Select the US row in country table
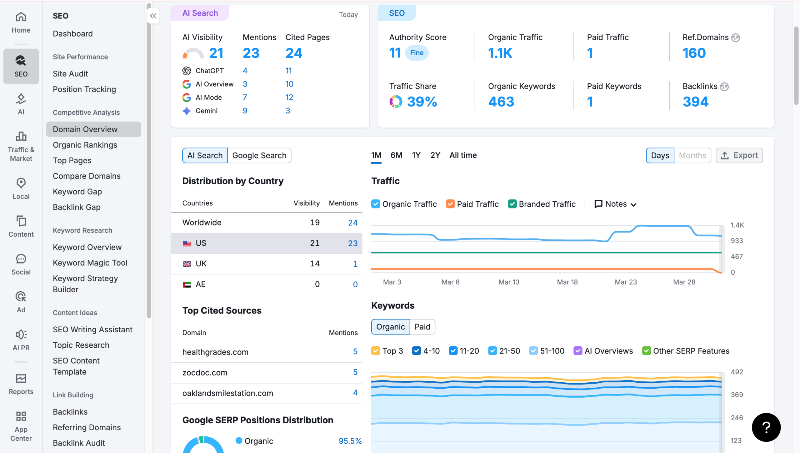The width and height of the screenshot is (800, 453). pyautogui.click(x=267, y=243)
